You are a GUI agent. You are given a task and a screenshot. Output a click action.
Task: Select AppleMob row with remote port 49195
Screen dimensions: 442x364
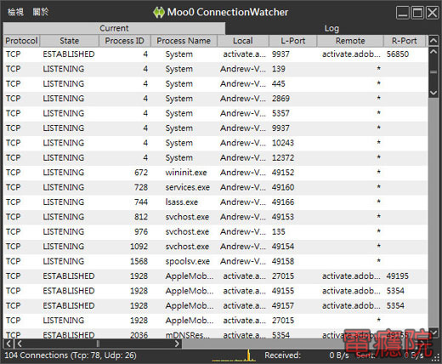pos(216,276)
